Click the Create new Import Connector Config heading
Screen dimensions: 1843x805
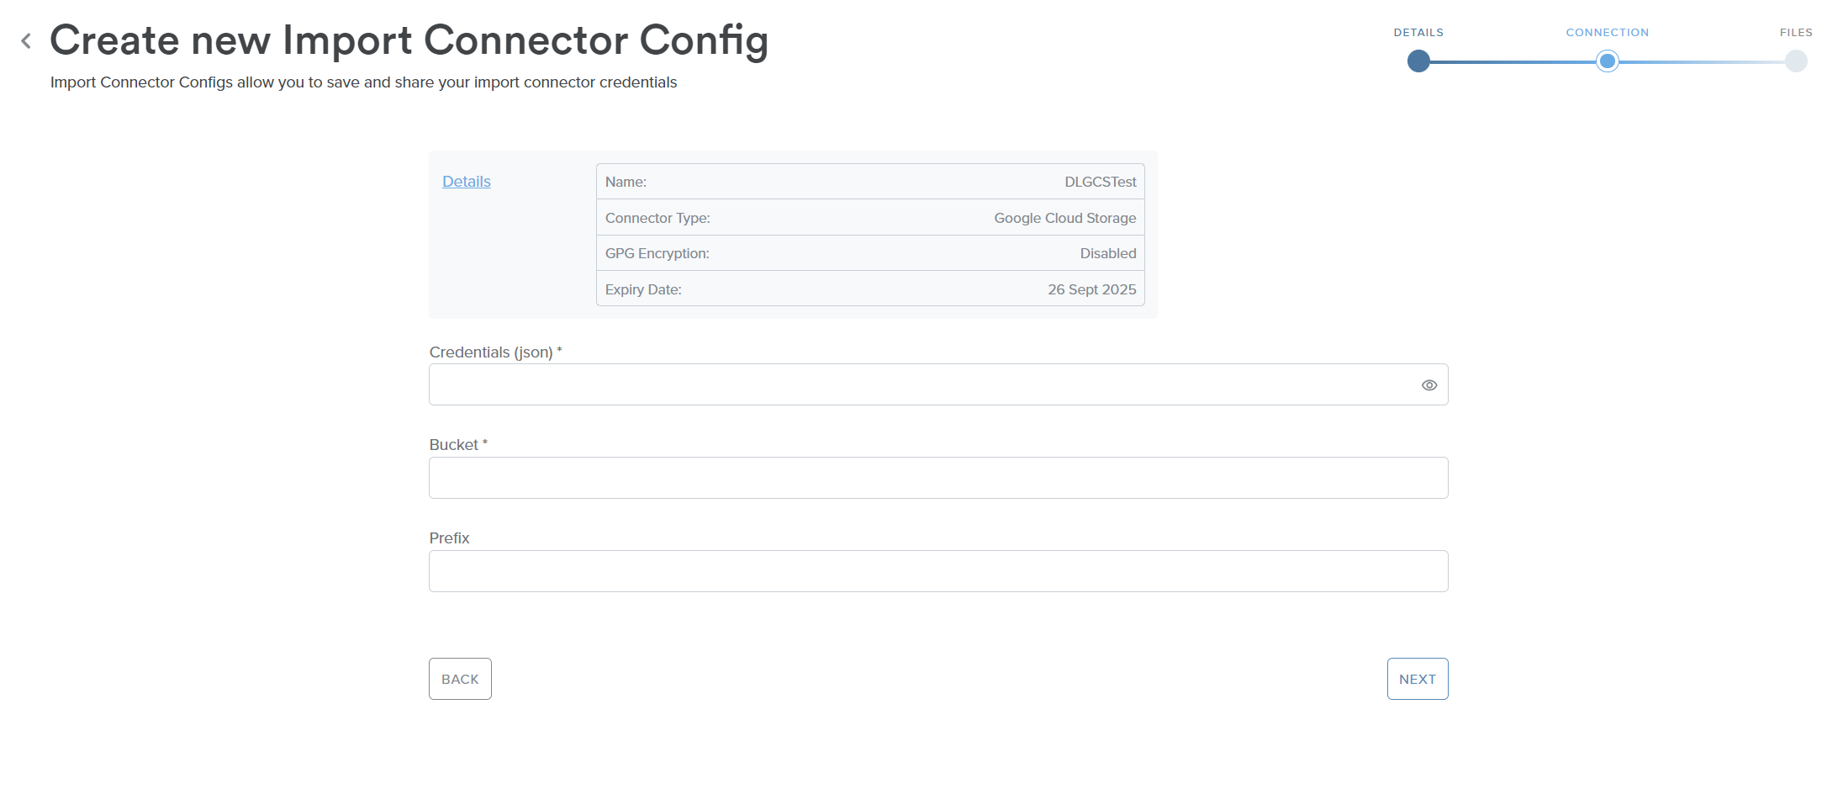click(x=409, y=40)
